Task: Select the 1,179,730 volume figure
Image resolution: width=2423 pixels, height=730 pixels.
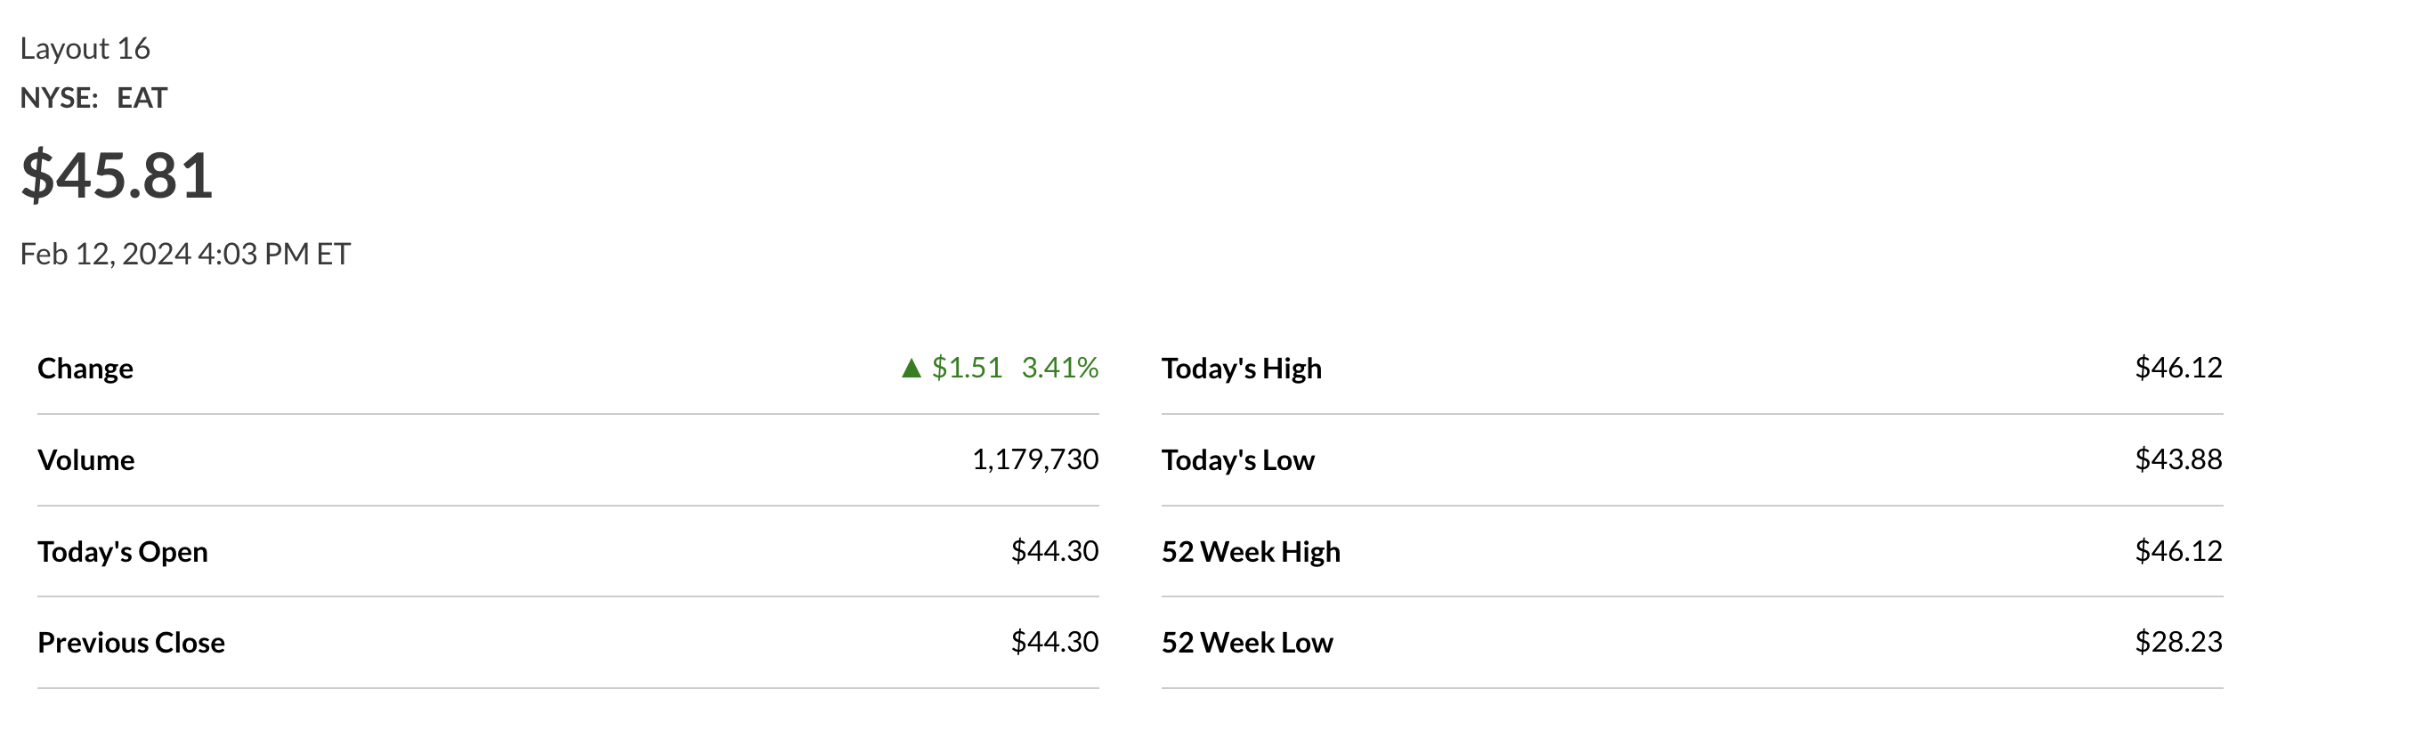Action: coord(1034,459)
